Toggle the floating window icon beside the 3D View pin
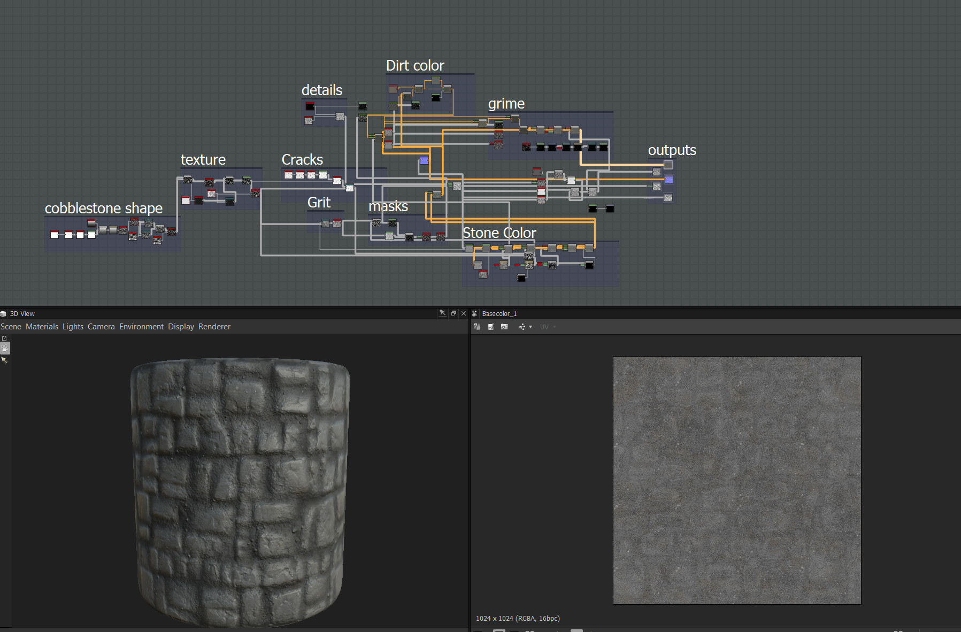Viewport: 961px width, 632px height. [x=453, y=313]
